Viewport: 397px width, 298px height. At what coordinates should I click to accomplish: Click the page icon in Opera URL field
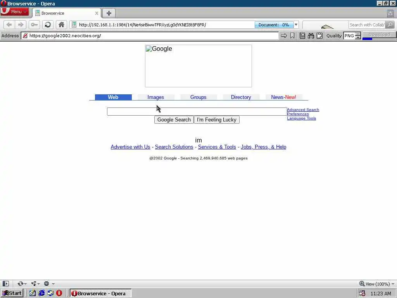point(74,24)
